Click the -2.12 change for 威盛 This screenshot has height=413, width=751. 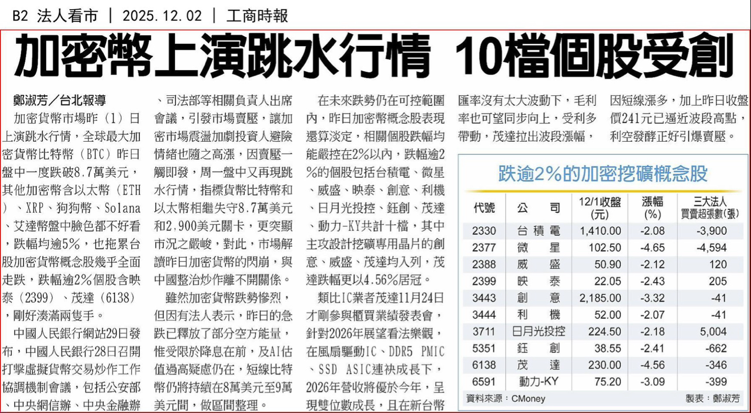pyautogui.click(x=651, y=264)
